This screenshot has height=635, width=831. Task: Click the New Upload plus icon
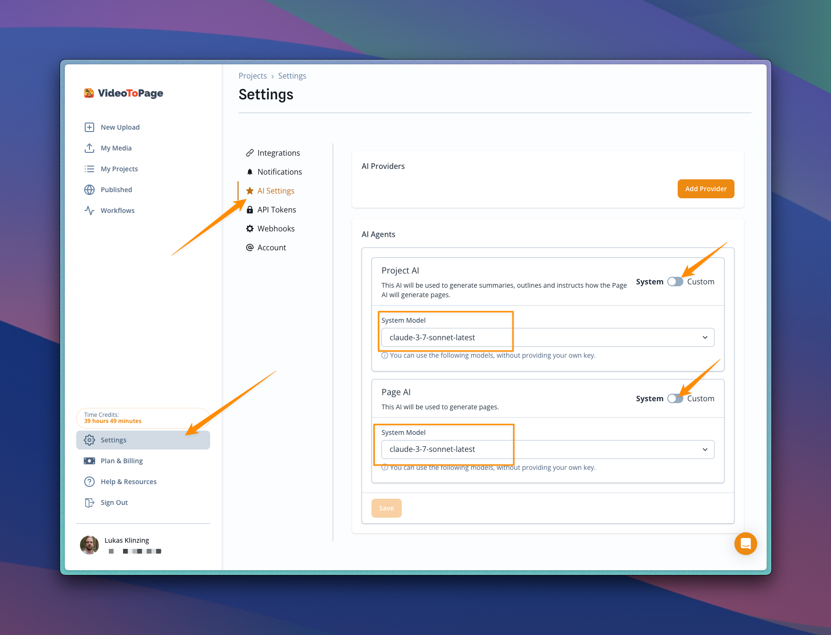(89, 127)
